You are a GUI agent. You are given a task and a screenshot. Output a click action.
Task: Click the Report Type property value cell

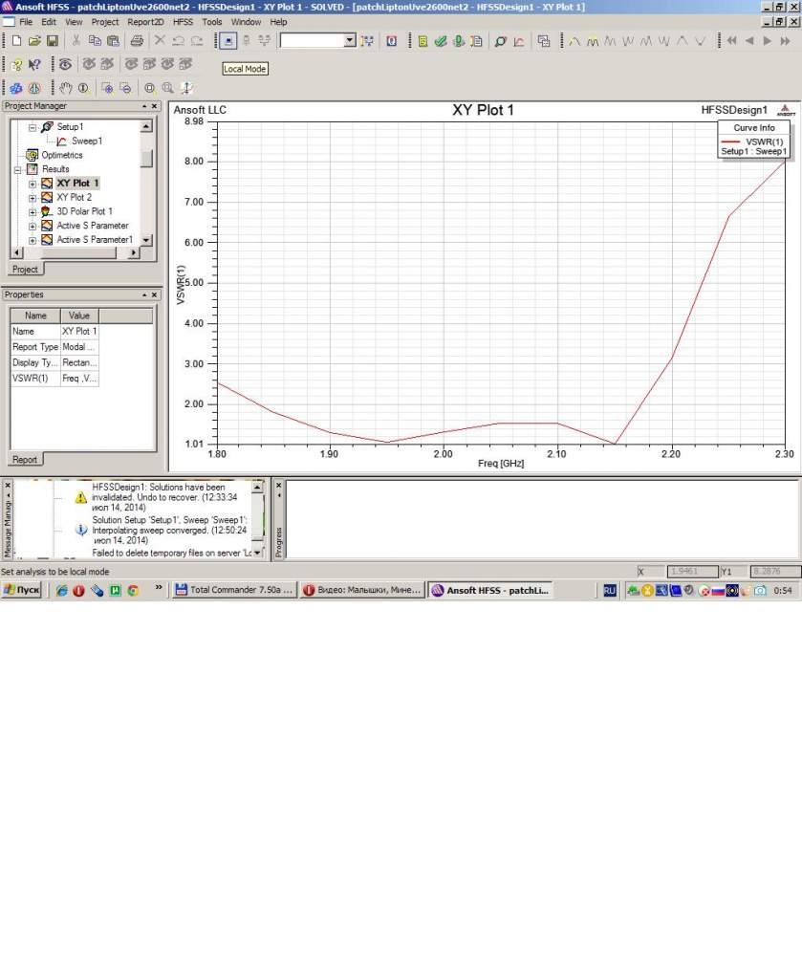tap(79, 347)
